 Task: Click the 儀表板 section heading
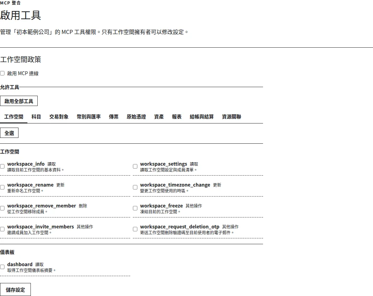coord(7,252)
